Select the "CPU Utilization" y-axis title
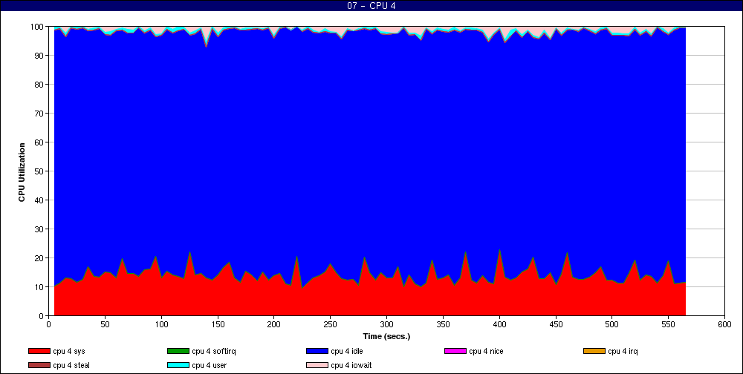 tap(22, 171)
